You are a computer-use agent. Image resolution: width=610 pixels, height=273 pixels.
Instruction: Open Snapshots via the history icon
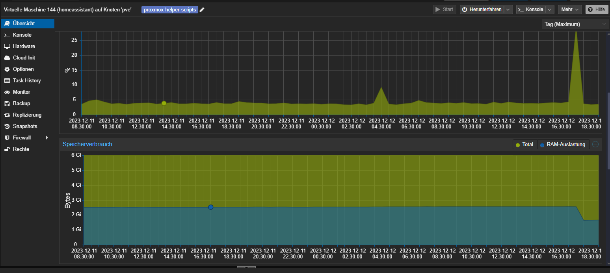click(7, 126)
